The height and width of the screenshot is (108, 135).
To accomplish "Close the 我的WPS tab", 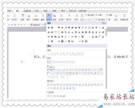I will 43,25.
